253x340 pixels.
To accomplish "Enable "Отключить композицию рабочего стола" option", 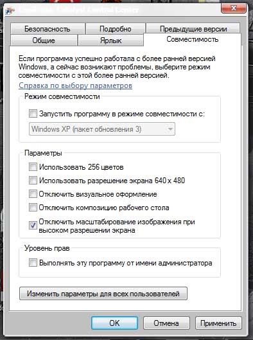I will [x=33, y=208].
